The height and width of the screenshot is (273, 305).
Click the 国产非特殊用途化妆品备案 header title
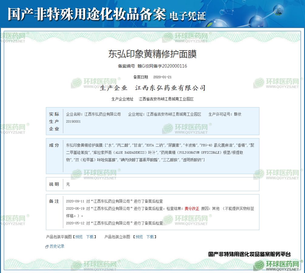tap(87, 14)
